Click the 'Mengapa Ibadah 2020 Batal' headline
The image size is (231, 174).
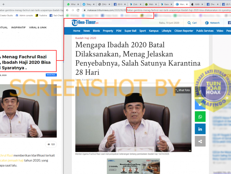[138, 58]
